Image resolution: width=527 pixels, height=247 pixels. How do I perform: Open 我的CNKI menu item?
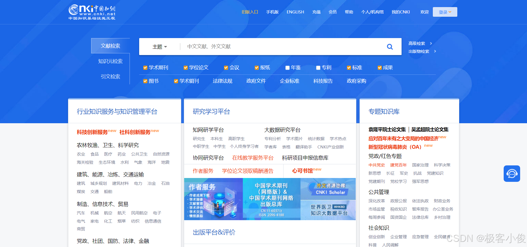coord(401,12)
